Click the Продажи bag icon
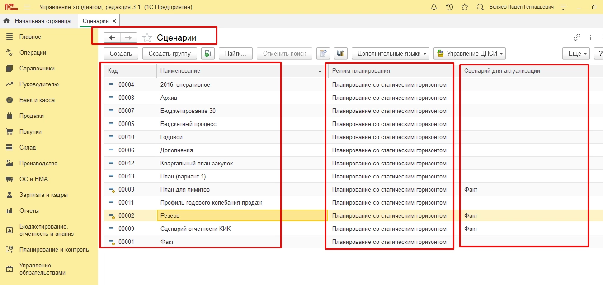This screenshot has height=285, width=603. point(9,116)
